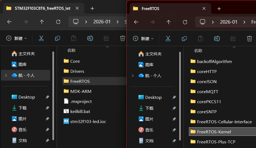Click Cut scissors icon in left window
This screenshot has width=256, height=148.
41,38
